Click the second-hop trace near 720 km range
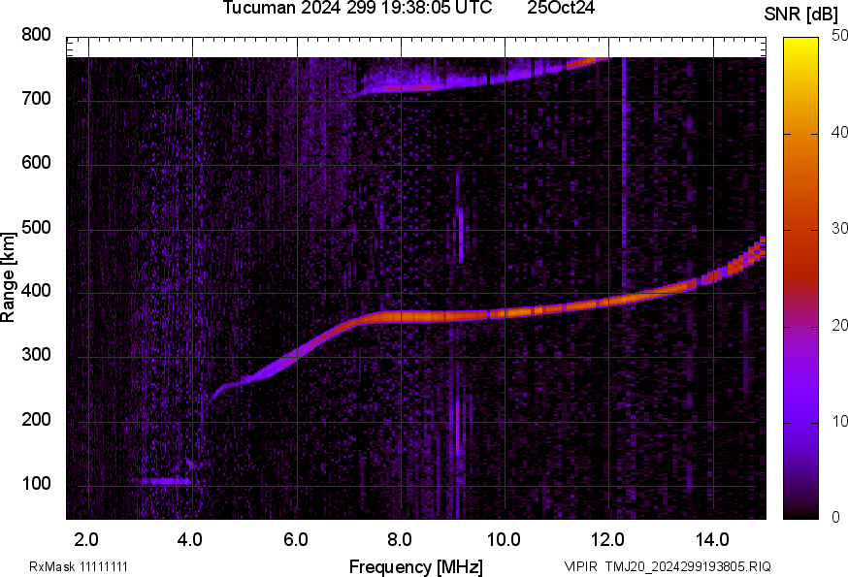 (x=408, y=88)
